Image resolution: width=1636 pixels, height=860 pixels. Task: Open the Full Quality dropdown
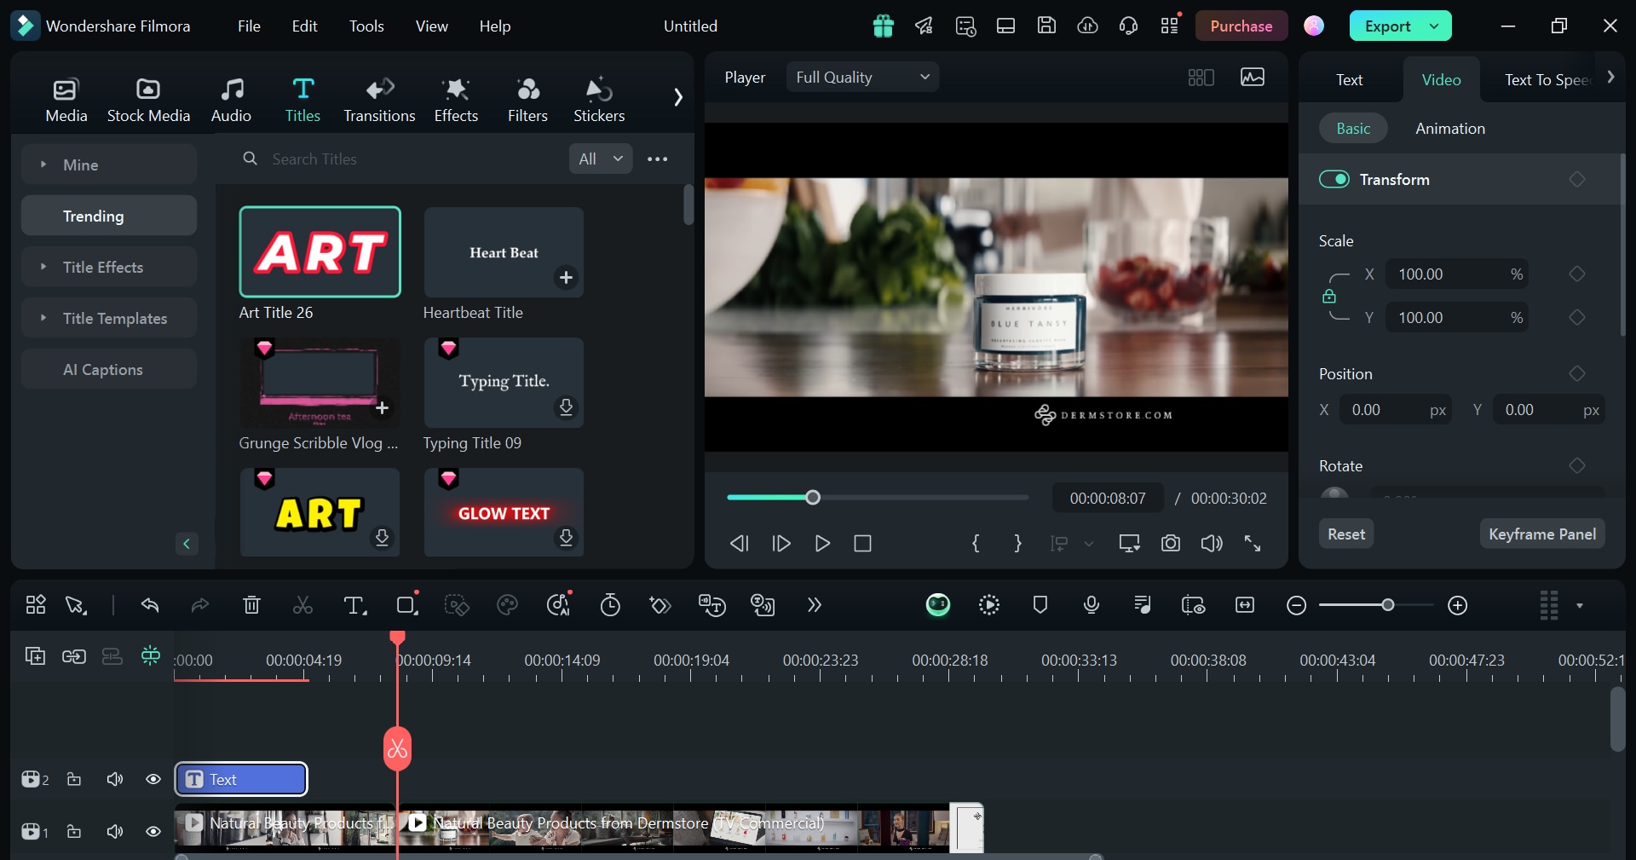[862, 77]
